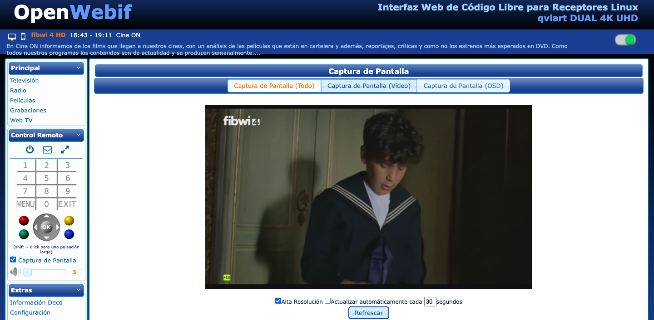Uncheck the Alta Resolución checkbox
654x320 pixels.
click(x=278, y=301)
